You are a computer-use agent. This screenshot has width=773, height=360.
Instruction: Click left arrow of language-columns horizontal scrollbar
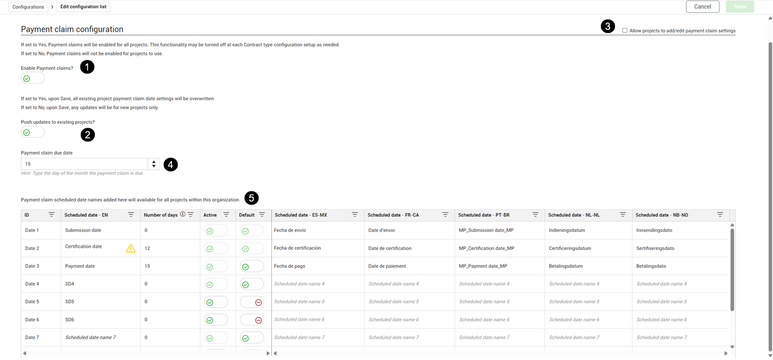point(275,353)
